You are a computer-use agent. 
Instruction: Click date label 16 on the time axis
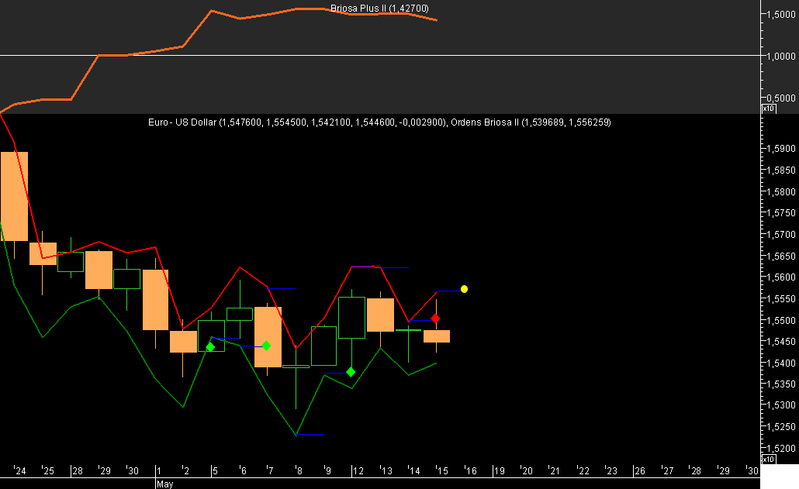point(472,471)
